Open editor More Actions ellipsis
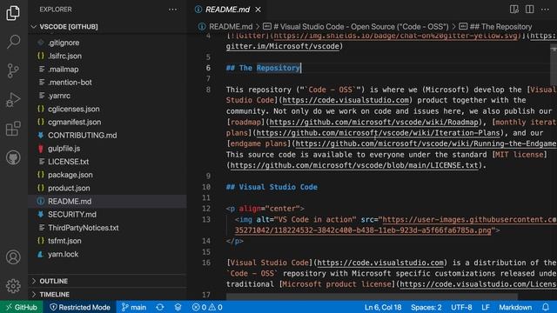 click(546, 10)
